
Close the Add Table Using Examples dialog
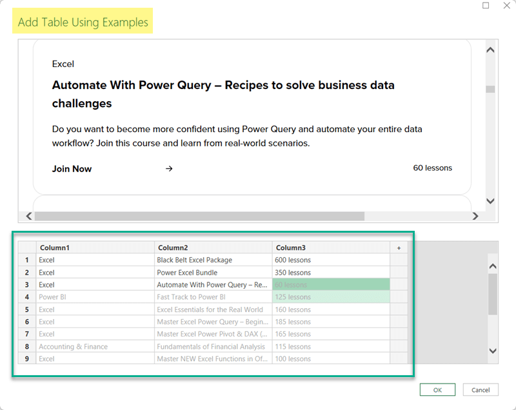507,5
